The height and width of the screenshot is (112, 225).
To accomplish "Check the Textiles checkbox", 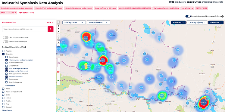I will pyautogui.click(x=3, y=101).
